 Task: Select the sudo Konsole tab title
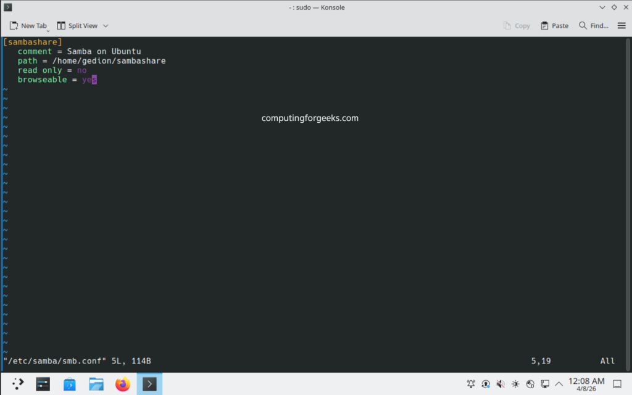[x=316, y=7]
